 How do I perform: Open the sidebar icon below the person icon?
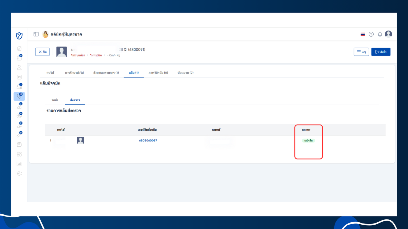click(x=19, y=77)
